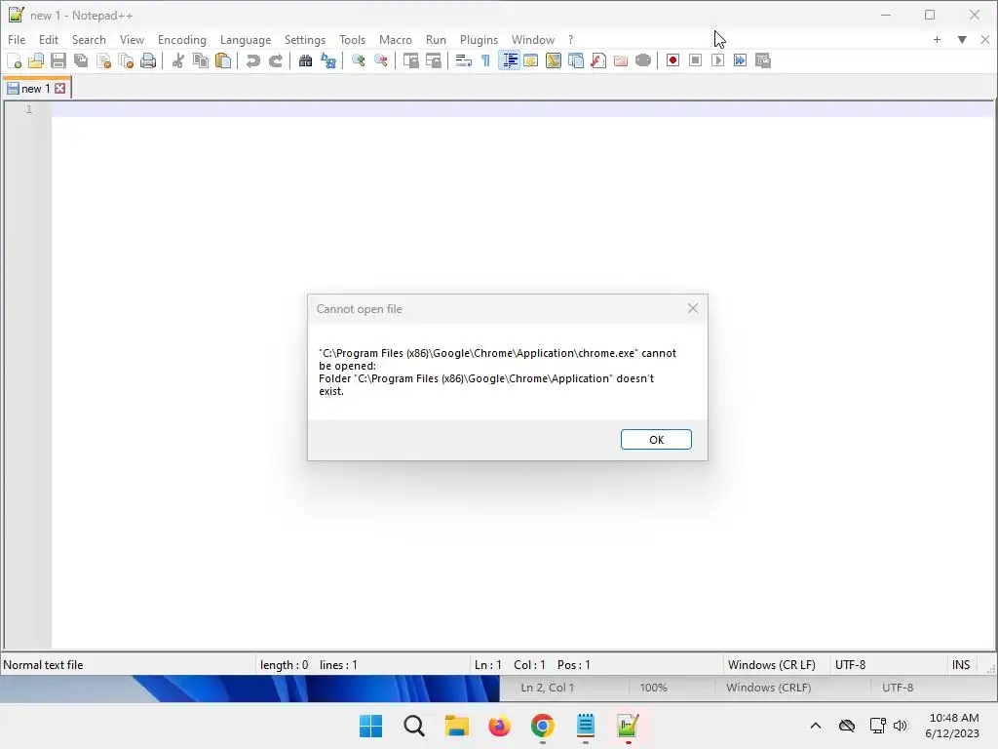Open the ? help menu
The image size is (998, 749).
coord(571,39)
